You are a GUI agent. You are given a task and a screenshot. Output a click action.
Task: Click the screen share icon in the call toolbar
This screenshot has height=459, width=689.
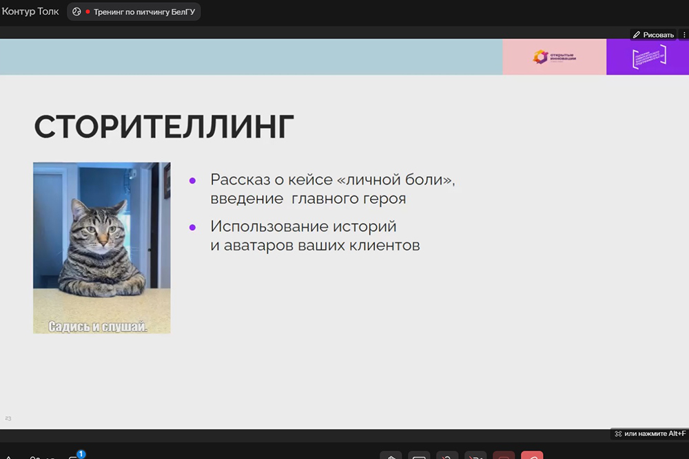pyautogui.click(x=419, y=456)
